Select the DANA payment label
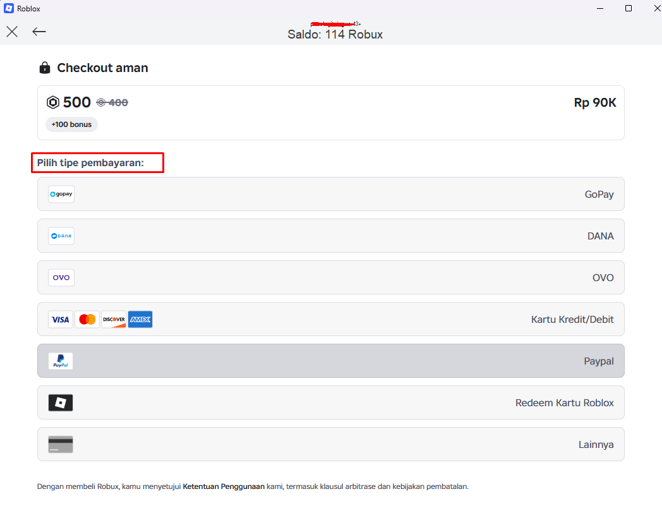 click(x=600, y=236)
